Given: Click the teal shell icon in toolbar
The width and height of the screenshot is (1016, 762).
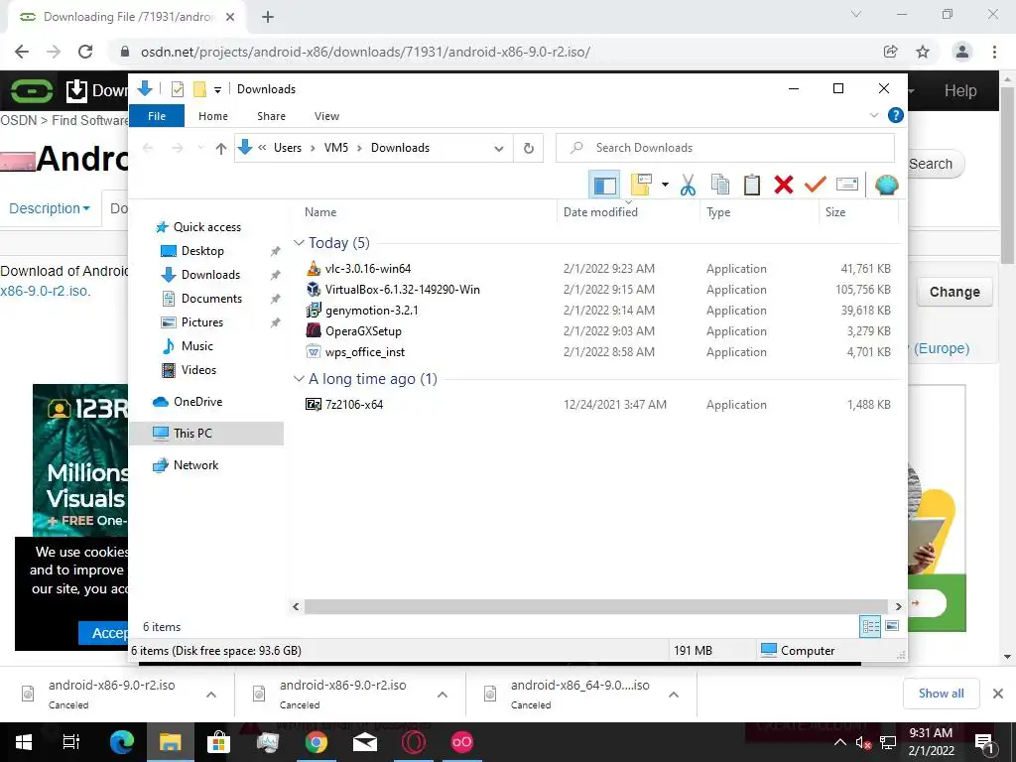Looking at the screenshot, I should point(886,186).
